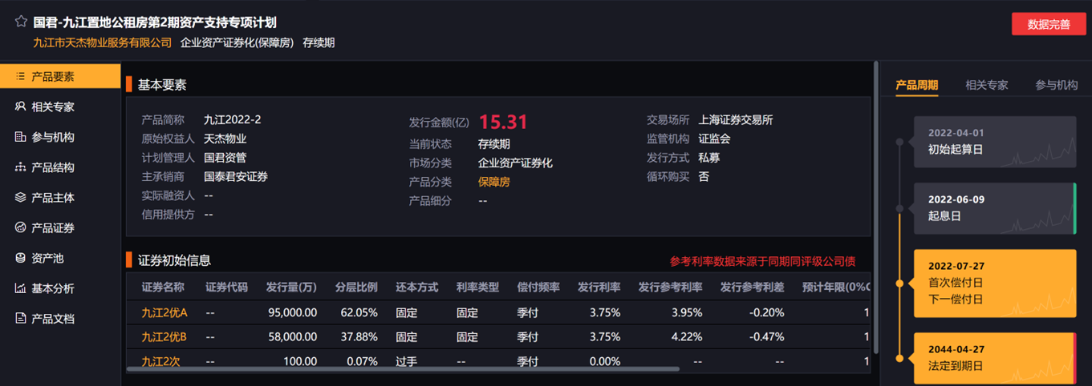Select the 产品周期 tab

click(x=916, y=85)
